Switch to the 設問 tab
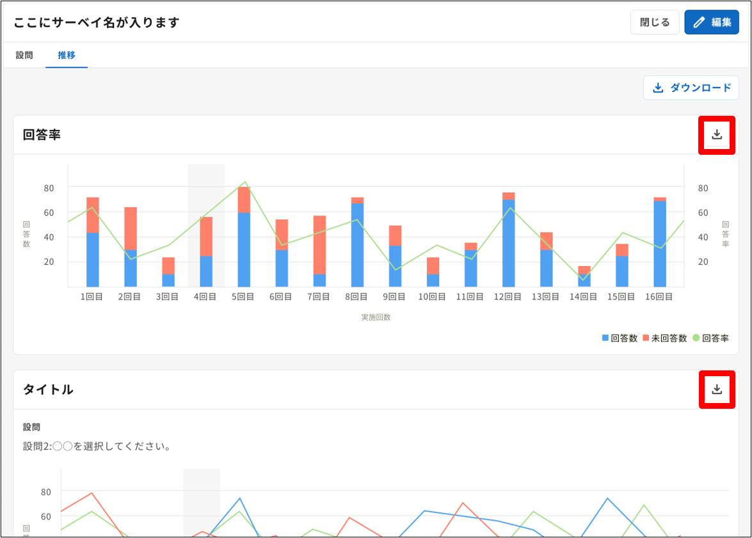The image size is (752, 538). point(24,56)
